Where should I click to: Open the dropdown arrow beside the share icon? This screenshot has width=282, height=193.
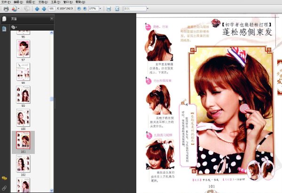pos(19,8)
